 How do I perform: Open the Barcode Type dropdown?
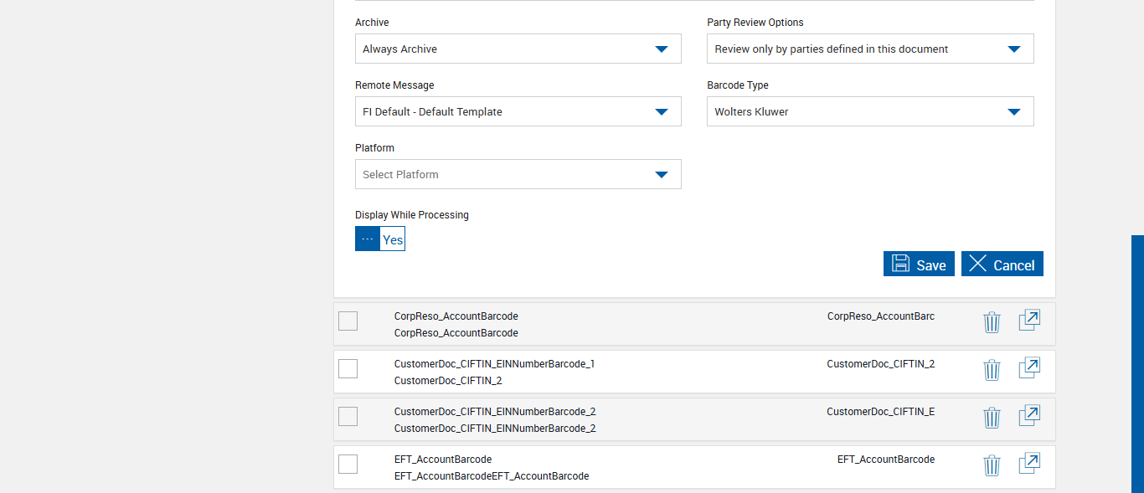pos(870,111)
